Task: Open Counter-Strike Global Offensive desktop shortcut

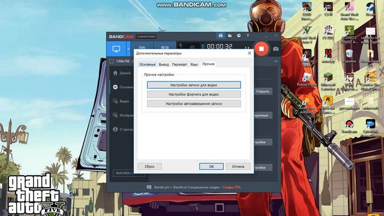Action: (x=370, y=82)
